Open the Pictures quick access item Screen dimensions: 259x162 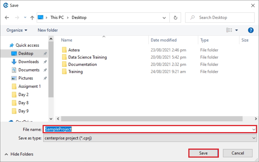click(x=26, y=78)
